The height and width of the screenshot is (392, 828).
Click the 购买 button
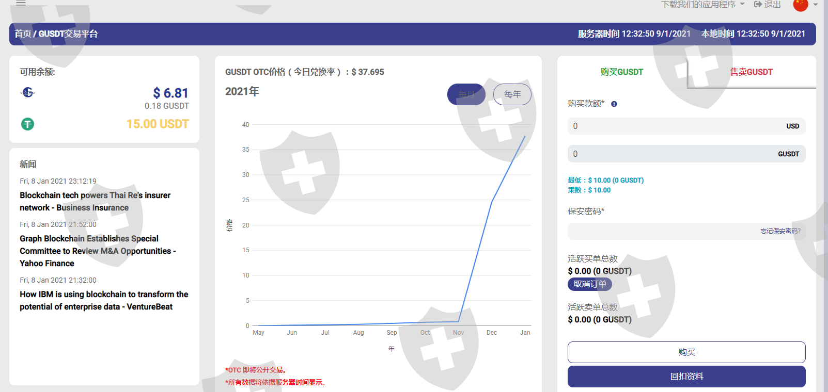(686, 352)
